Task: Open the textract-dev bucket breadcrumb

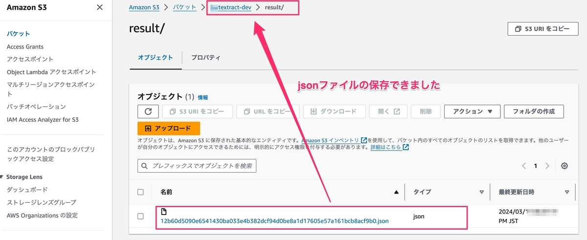Action: (230, 7)
